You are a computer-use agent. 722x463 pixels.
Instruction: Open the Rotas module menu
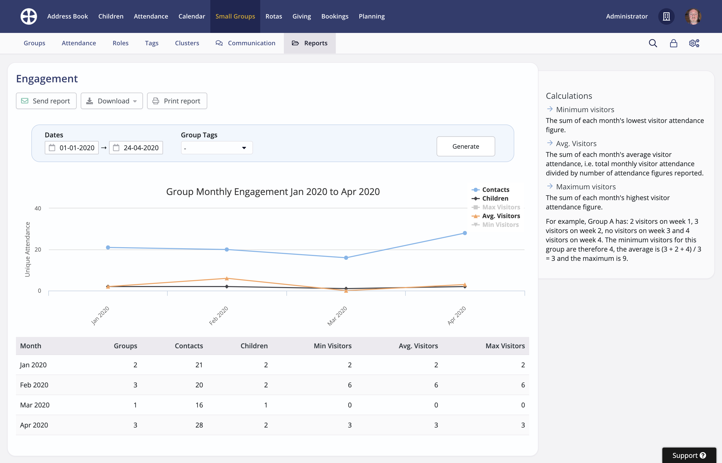click(x=273, y=16)
